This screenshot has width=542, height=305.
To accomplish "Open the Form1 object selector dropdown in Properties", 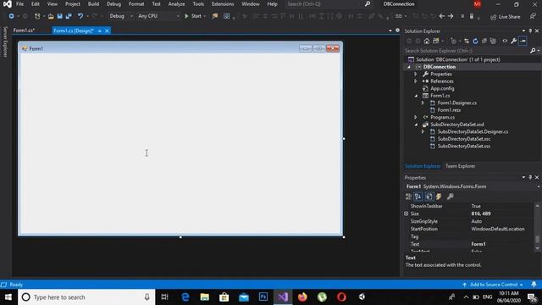I will [539, 186].
